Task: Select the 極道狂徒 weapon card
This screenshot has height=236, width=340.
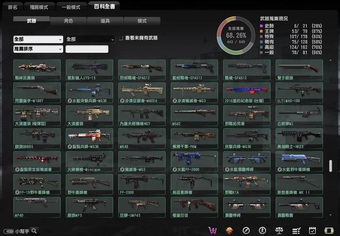Action: [194, 207]
